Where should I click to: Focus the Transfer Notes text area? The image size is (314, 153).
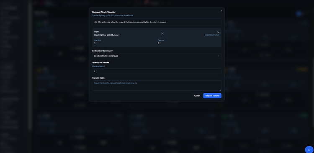tap(157, 86)
